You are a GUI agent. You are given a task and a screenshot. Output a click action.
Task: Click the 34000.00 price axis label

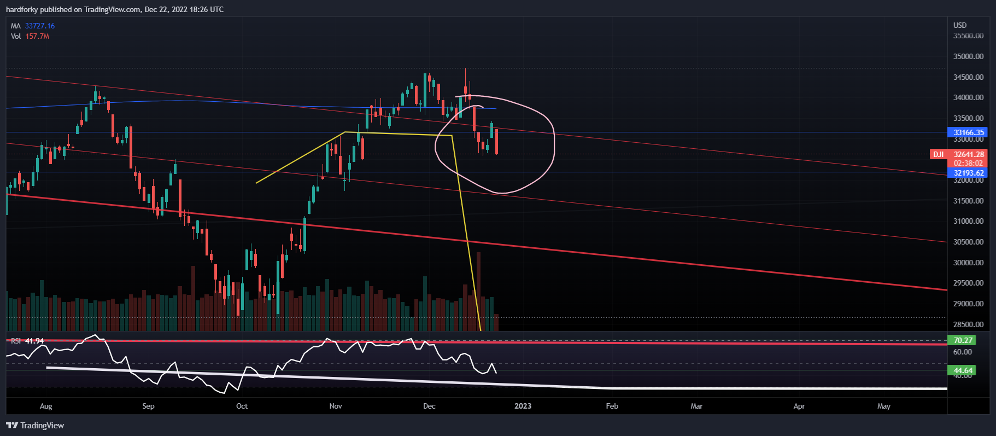(968, 97)
